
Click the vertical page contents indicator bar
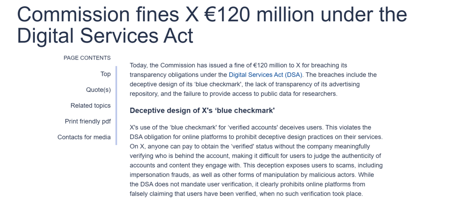(116, 105)
